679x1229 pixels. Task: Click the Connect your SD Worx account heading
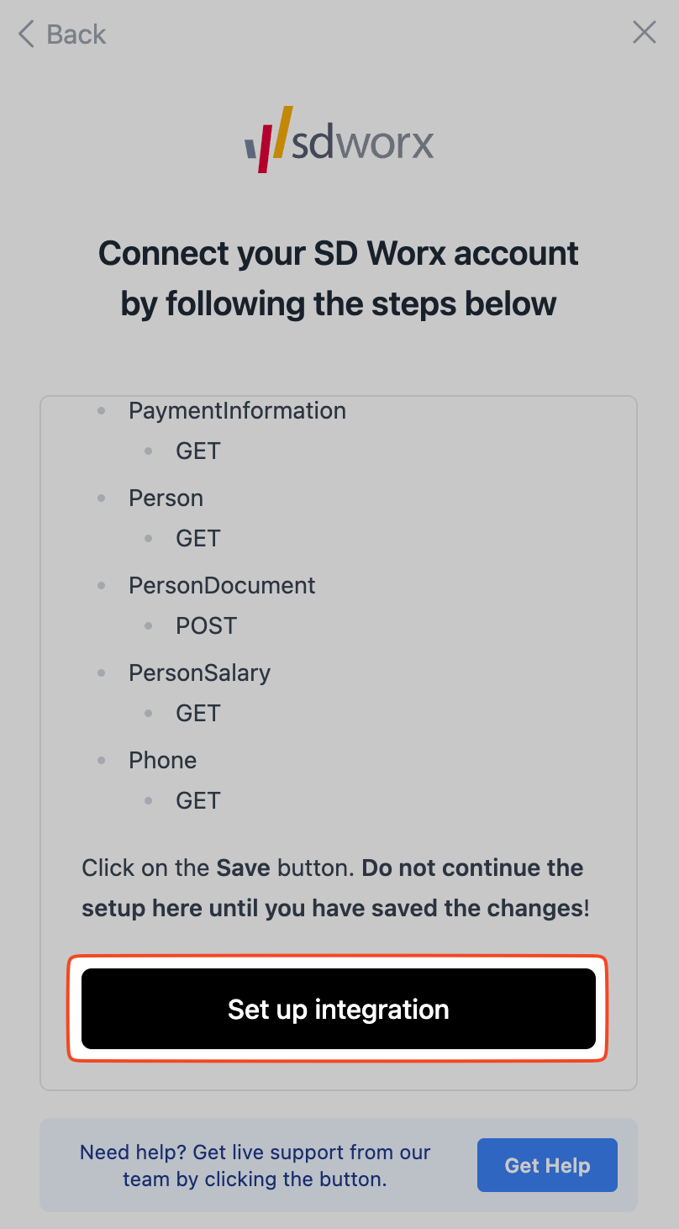coord(339,278)
